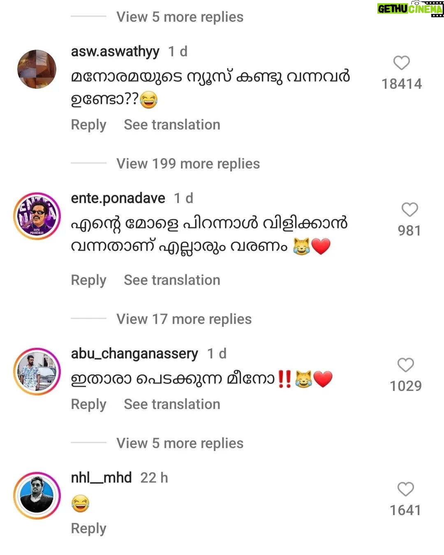Like asw.aswathyy's comment with heart icon
The width and height of the screenshot is (444, 555).
point(402,63)
